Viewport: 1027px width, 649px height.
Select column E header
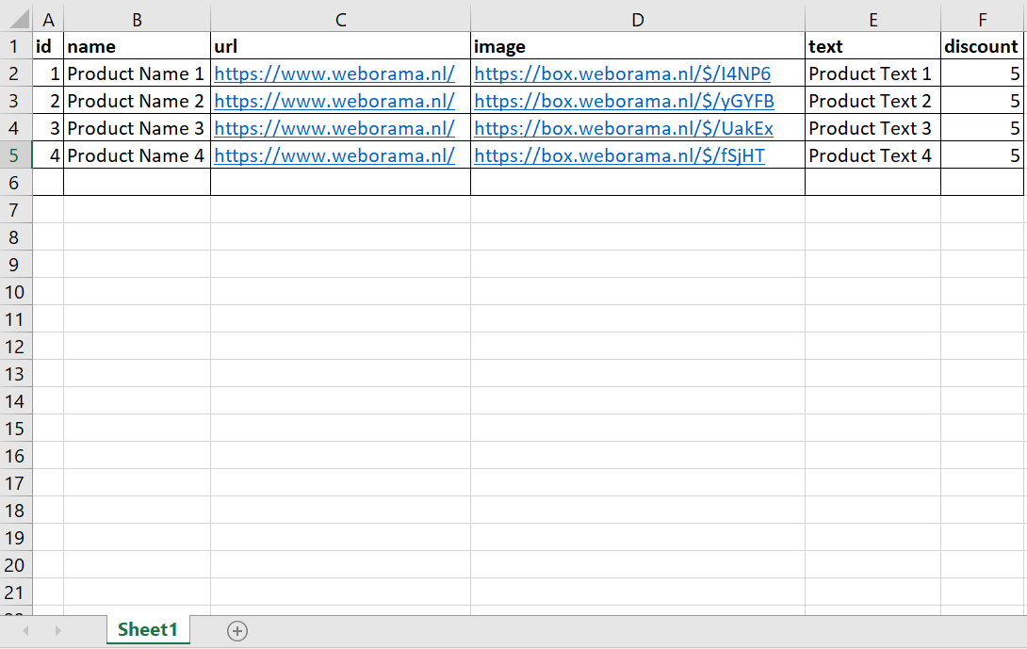point(873,20)
